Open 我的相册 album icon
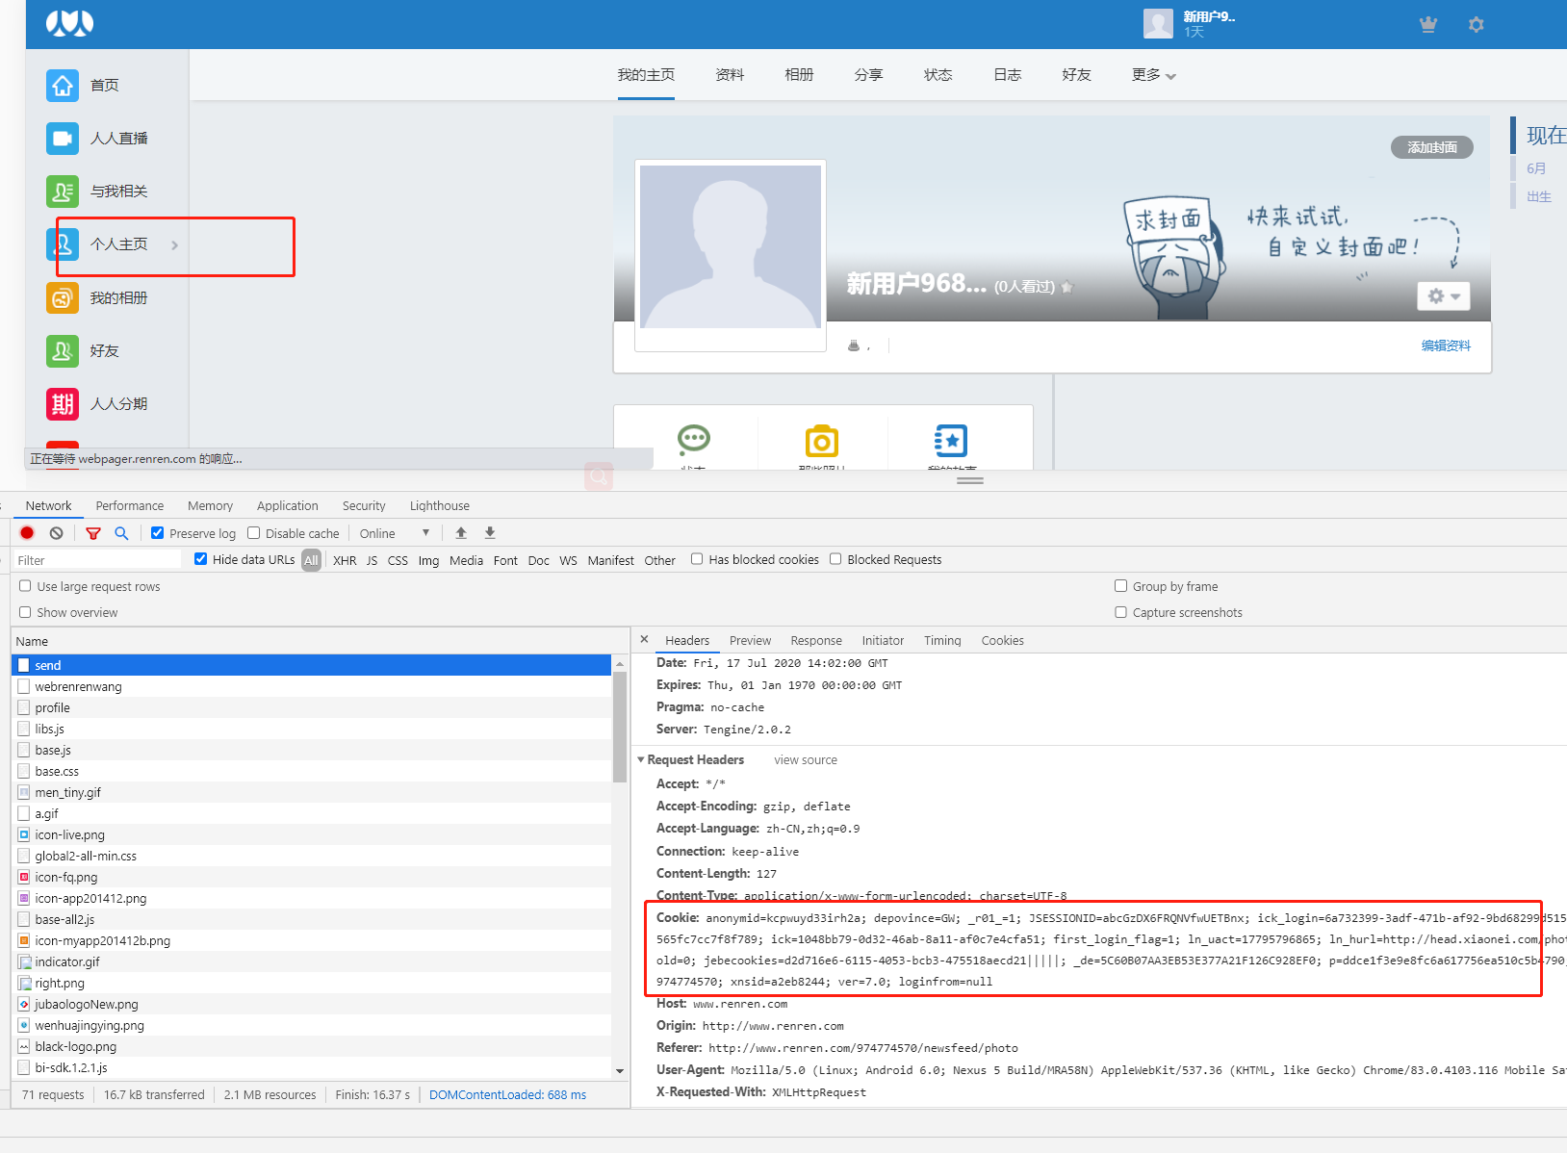Screen dimensions: 1567x1153 coord(63,297)
